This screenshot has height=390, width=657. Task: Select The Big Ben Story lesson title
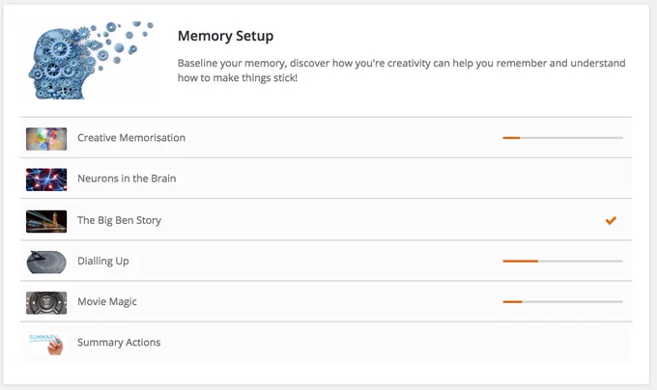tap(119, 220)
